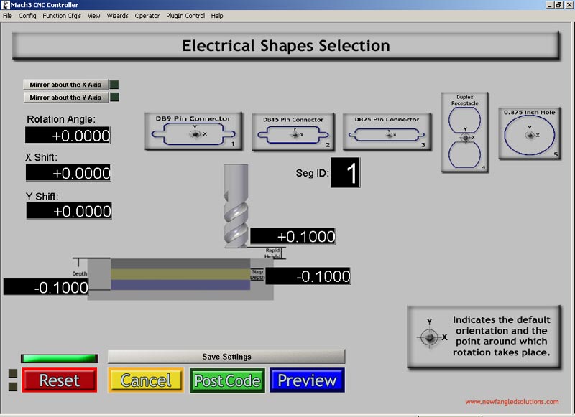Select the DB15 Pin Connector shape
Image resolution: width=575 pixels, height=417 pixels.
point(293,132)
